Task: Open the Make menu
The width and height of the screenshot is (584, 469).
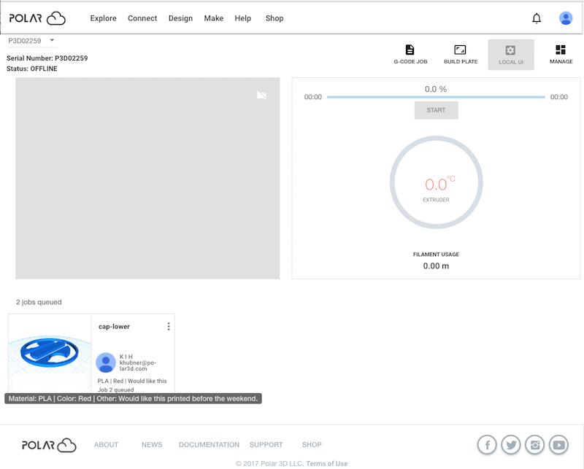Action: 213,18
